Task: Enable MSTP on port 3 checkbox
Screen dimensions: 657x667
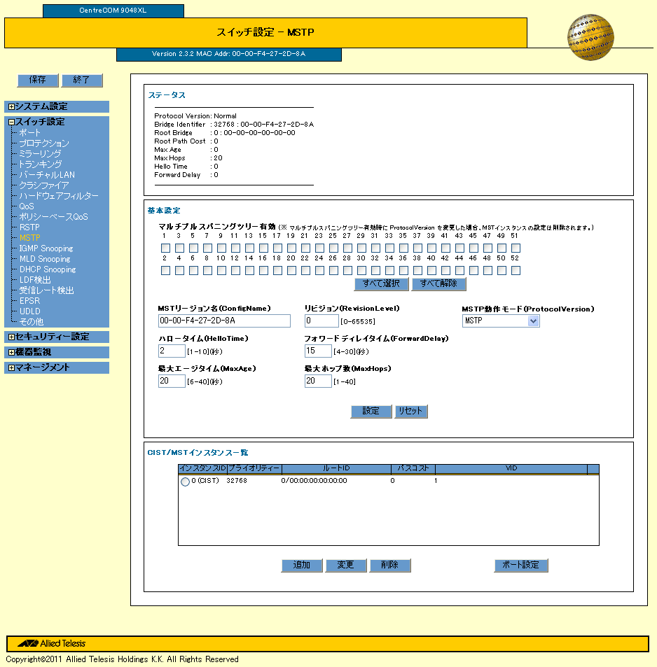Action: [180, 248]
